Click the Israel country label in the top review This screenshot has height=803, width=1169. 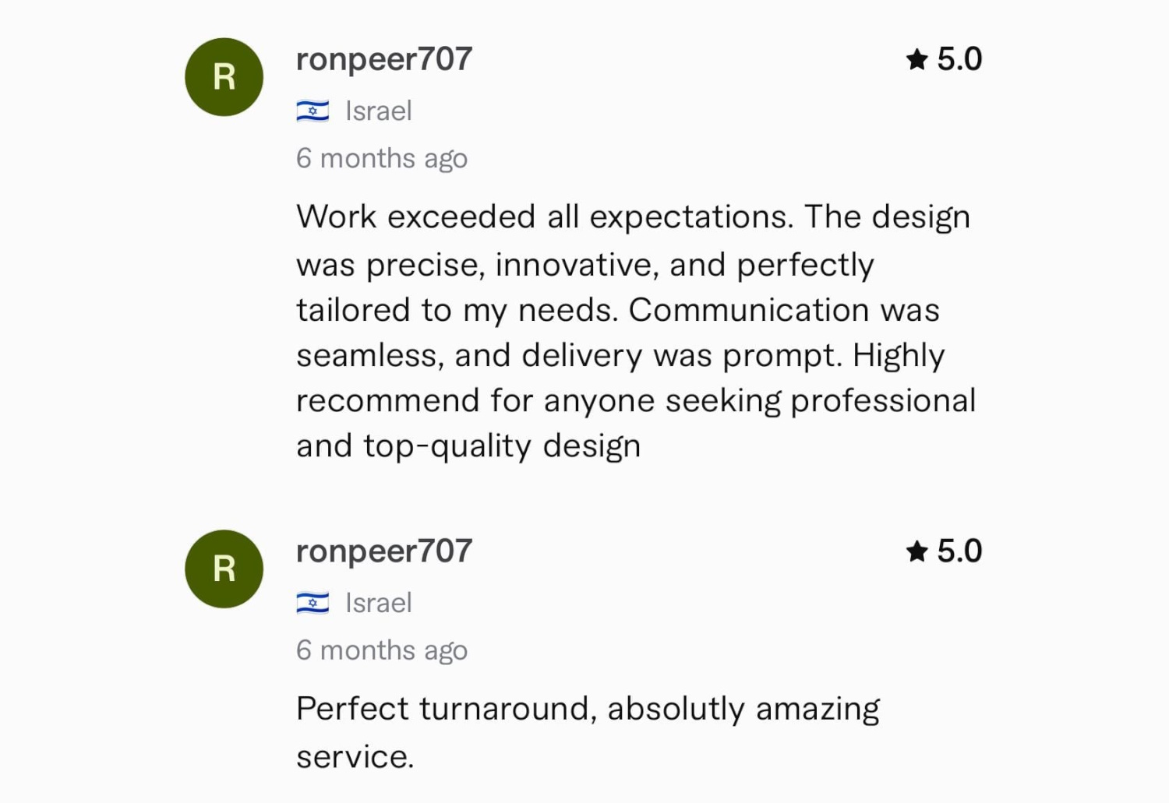pos(378,111)
